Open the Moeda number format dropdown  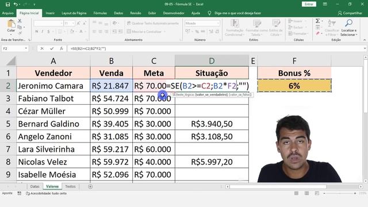218,23
